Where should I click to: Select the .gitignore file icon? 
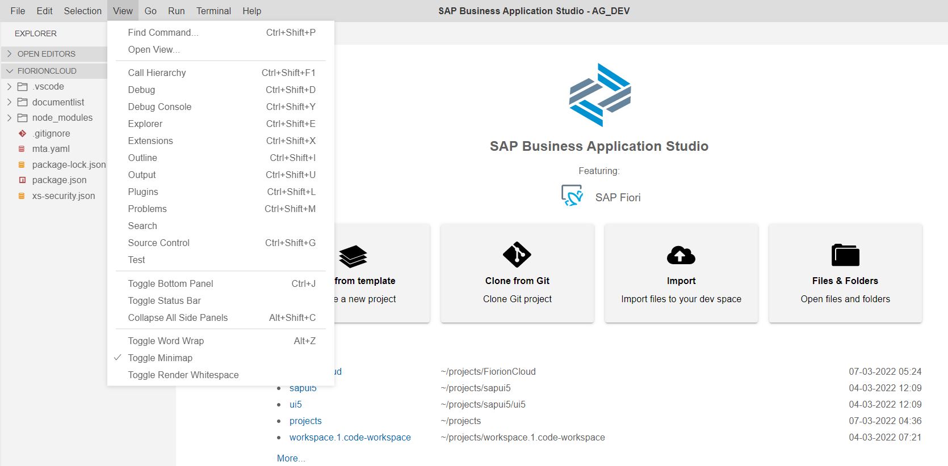pyautogui.click(x=22, y=134)
